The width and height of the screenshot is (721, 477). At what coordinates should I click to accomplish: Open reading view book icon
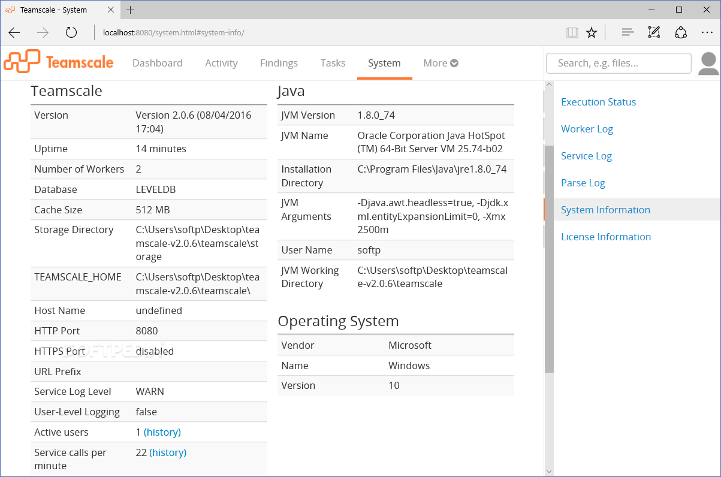pyautogui.click(x=572, y=33)
